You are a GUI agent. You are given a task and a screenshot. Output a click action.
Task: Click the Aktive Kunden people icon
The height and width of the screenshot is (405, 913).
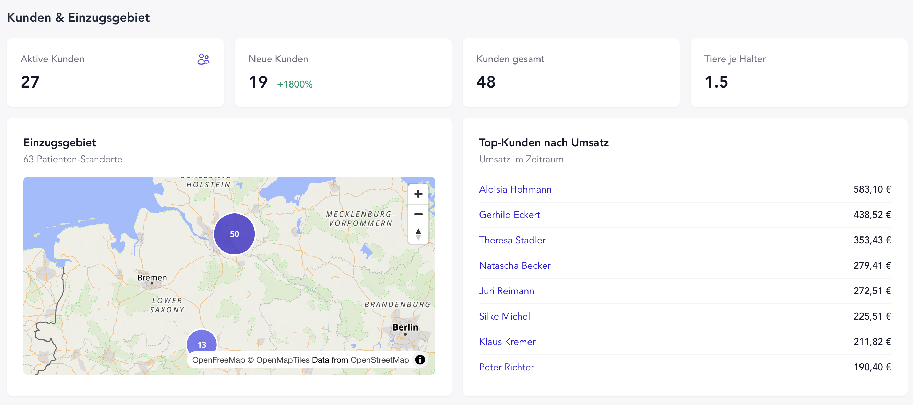203,59
